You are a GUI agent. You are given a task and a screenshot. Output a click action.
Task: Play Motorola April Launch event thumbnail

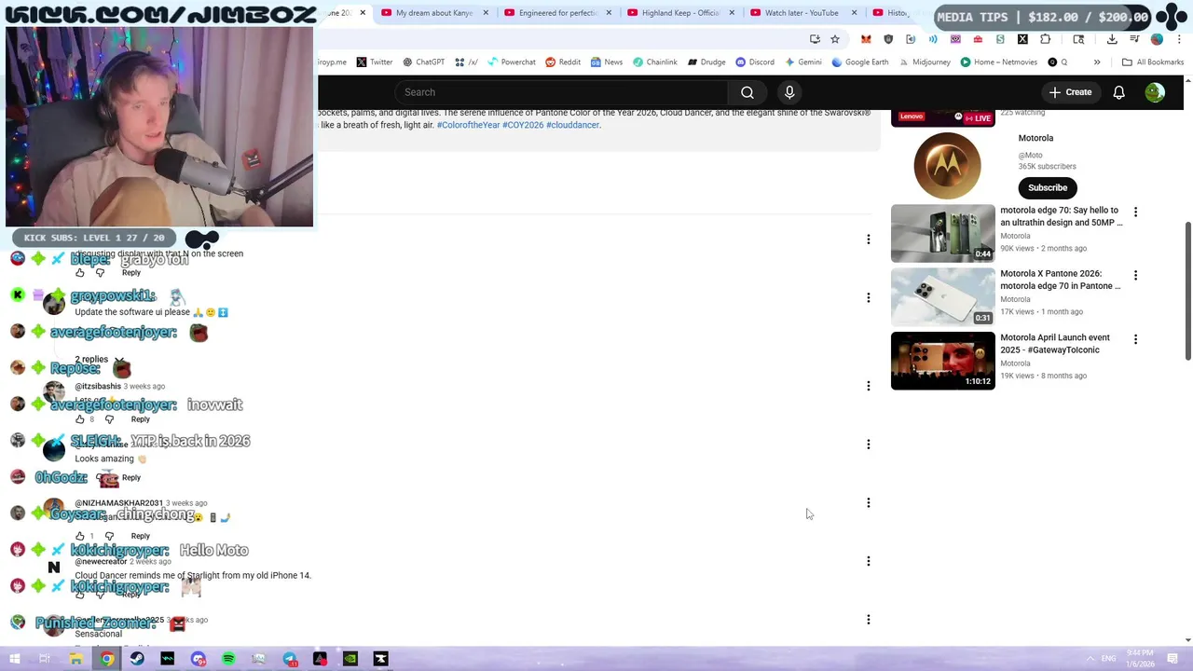pyautogui.click(x=942, y=361)
